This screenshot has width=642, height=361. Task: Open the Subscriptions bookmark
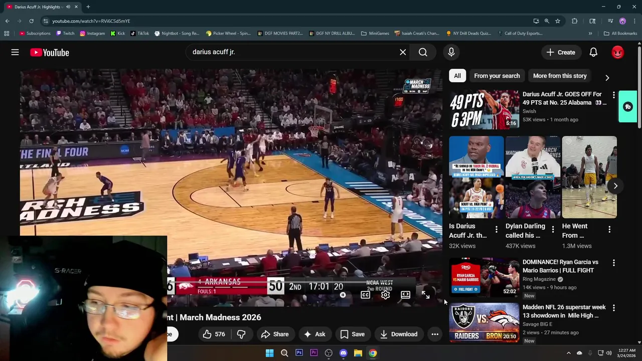(35, 34)
